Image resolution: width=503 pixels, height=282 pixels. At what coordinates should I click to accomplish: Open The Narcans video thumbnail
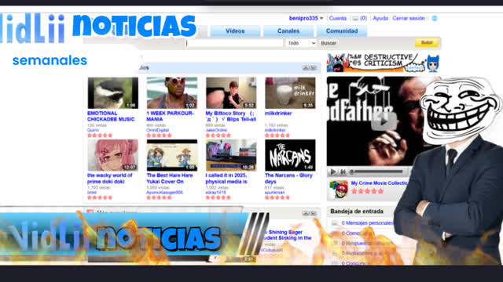(290, 155)
